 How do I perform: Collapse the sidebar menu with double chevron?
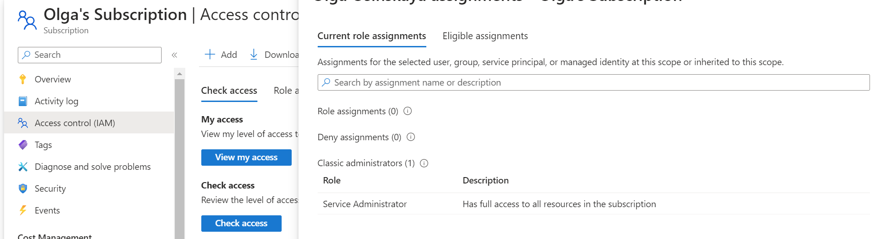pyautogui.click(x=174, y=55)
